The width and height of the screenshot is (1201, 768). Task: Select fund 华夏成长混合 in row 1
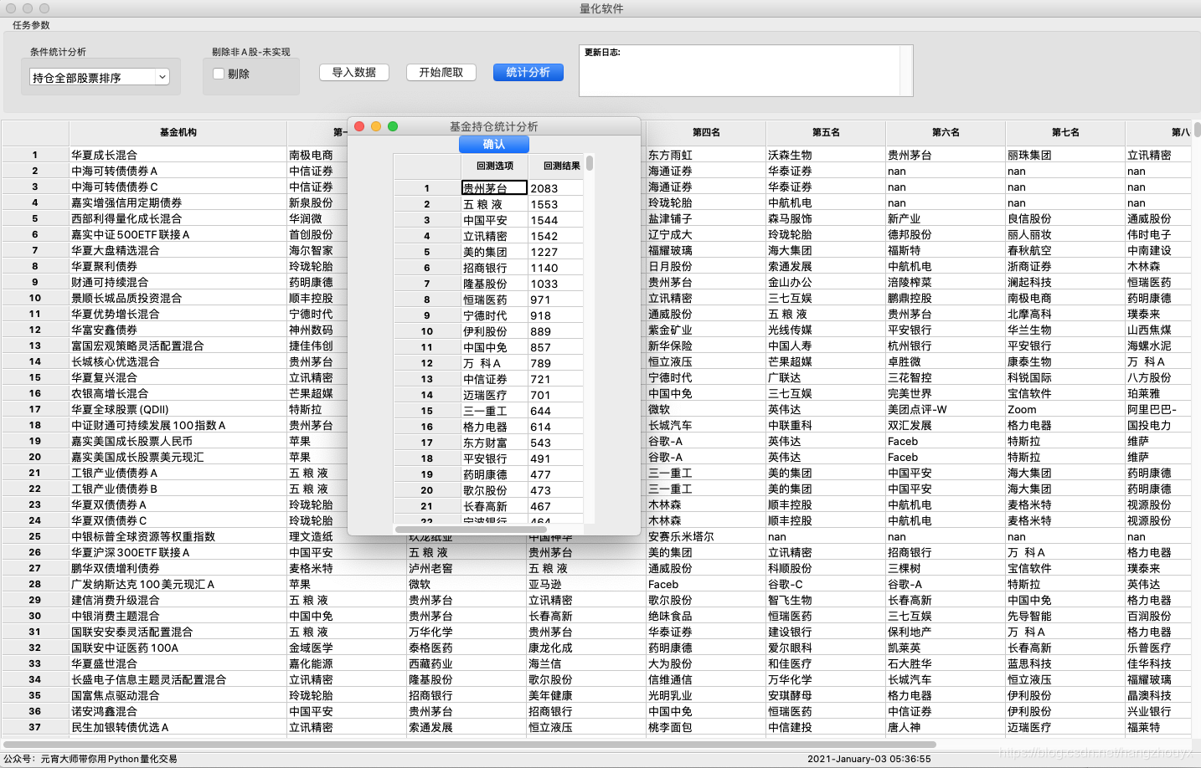pos(178,155)
